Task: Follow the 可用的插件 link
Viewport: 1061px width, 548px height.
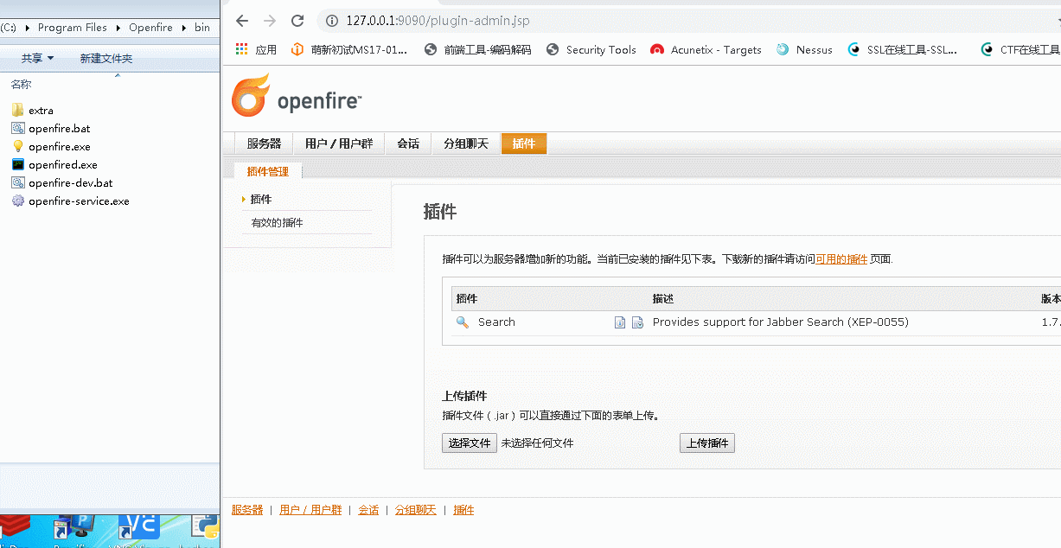Action: point(841,259)
